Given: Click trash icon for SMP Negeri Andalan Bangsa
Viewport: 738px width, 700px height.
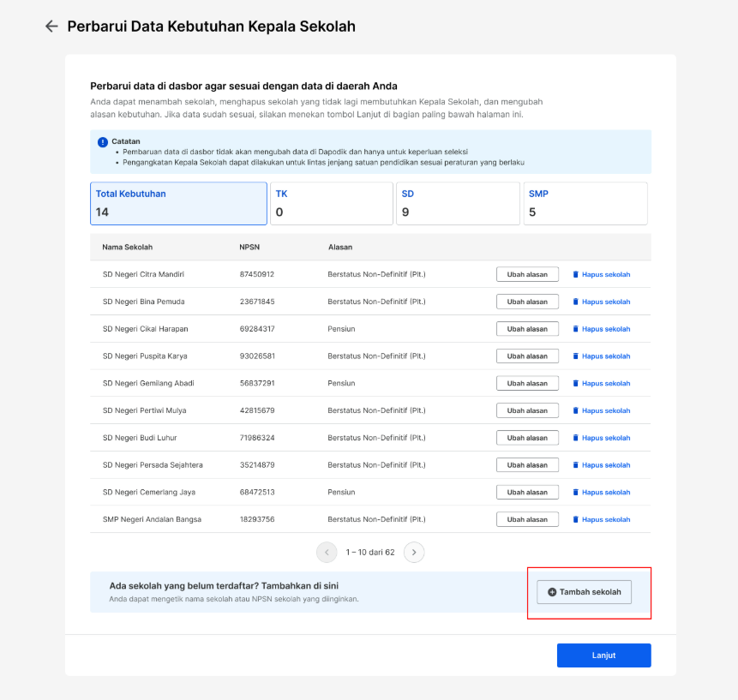Looking at the screenshot, I should pyautogui.click(x=575, y=519).
